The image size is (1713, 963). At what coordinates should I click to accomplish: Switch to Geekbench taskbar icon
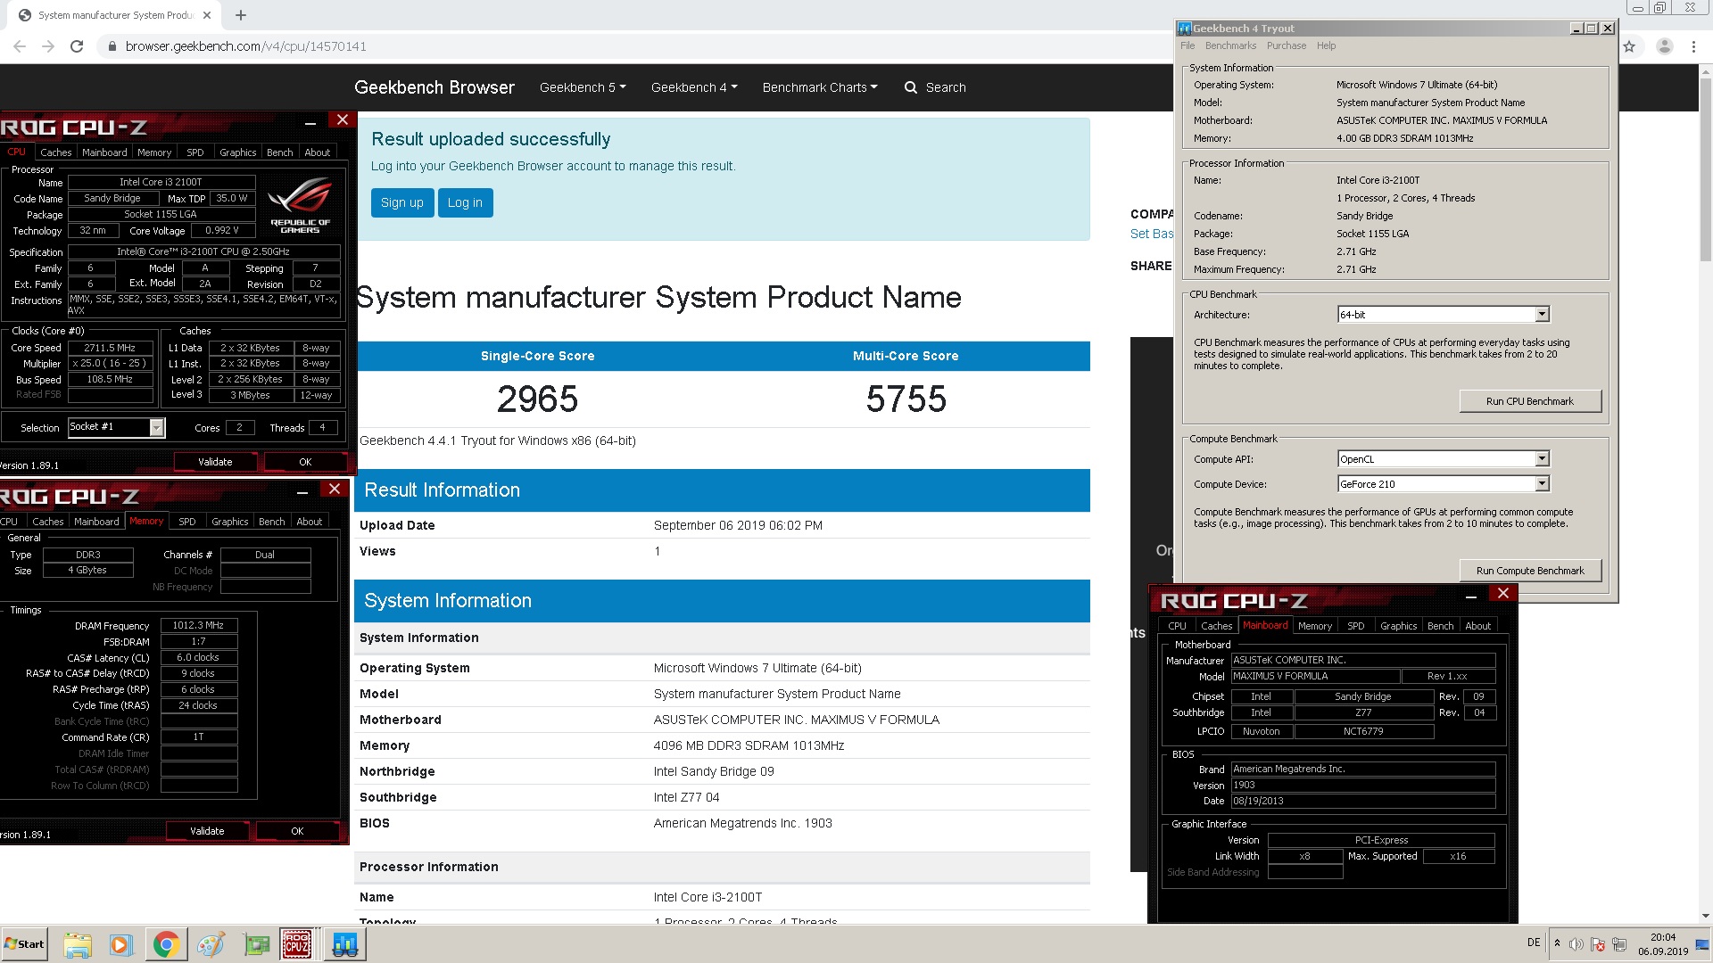(x=345, y=945)
